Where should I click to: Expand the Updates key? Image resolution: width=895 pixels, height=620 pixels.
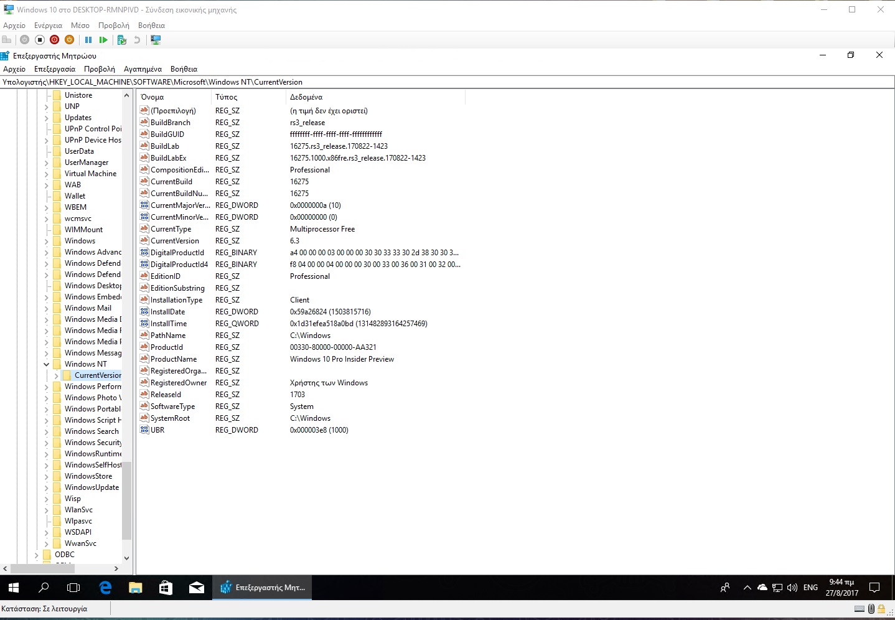[x=46, y=118]
